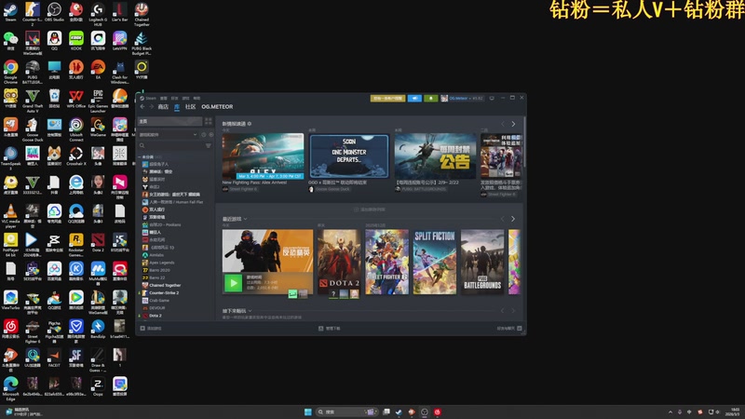Toggle the recent-activity clock sort icon

point(204,134)
